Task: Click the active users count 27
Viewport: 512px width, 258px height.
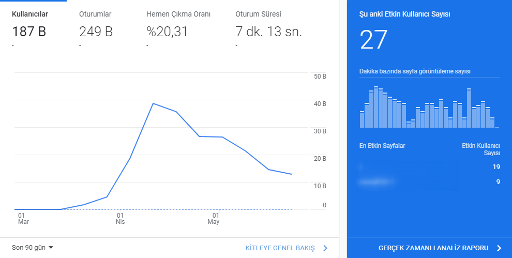Action: tap(373, 40)
